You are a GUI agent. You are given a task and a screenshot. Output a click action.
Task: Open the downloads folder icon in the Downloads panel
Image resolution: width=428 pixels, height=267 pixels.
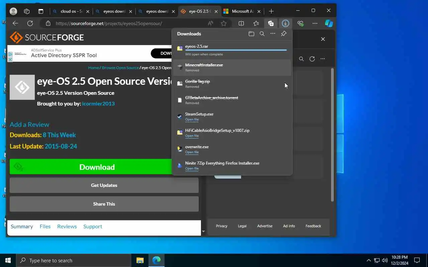[x=251, y=34]
